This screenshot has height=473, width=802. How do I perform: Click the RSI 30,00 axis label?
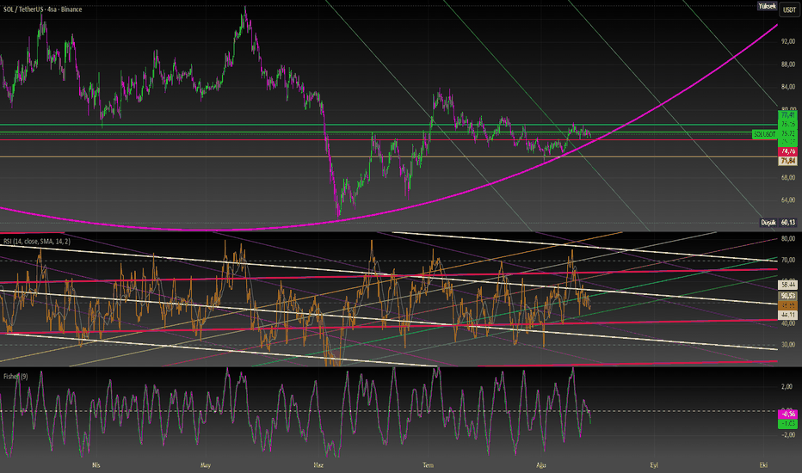(x=787, y=345)
